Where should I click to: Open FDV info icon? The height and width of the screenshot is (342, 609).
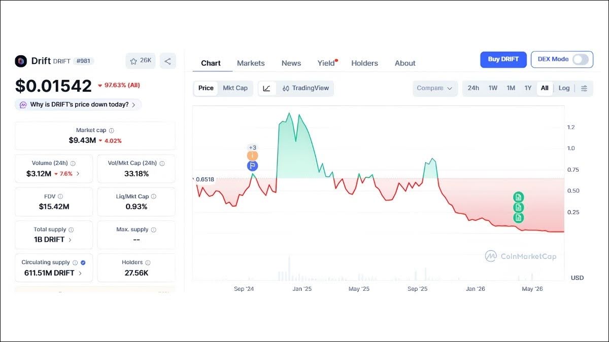60,196
